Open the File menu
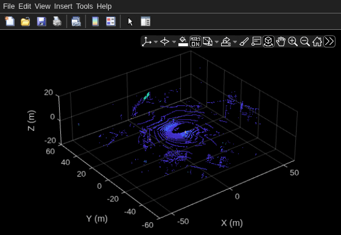The height and width of the screenshot is (235, 341). [x=9, y=6]
